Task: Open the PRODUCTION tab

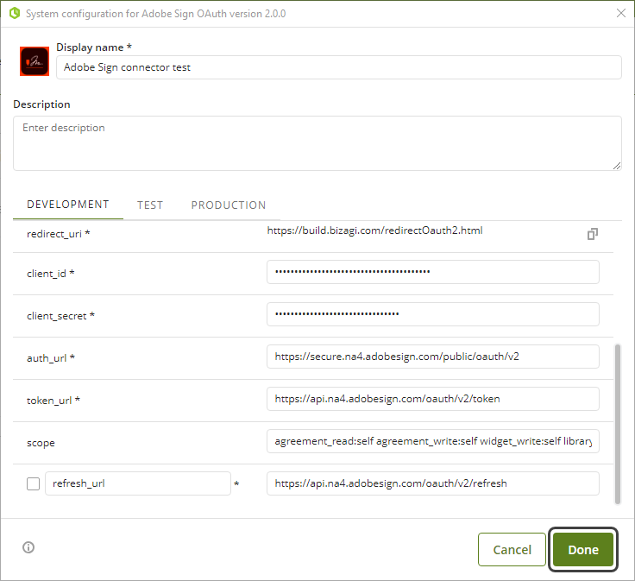Action: coord(229,205)
